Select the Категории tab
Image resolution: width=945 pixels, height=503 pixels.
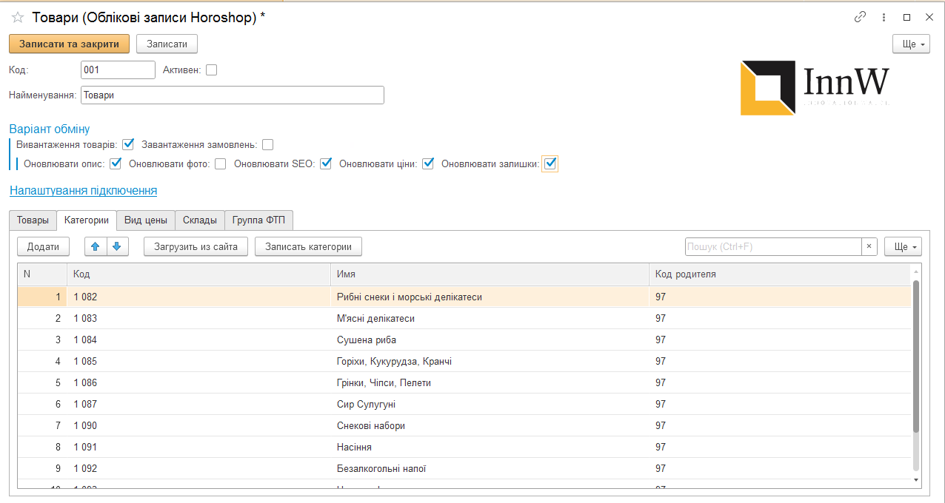(87, 220)
